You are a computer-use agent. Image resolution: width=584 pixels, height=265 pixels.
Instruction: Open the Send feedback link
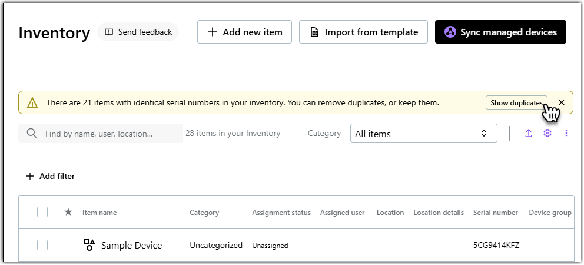(x=138, y=32)
